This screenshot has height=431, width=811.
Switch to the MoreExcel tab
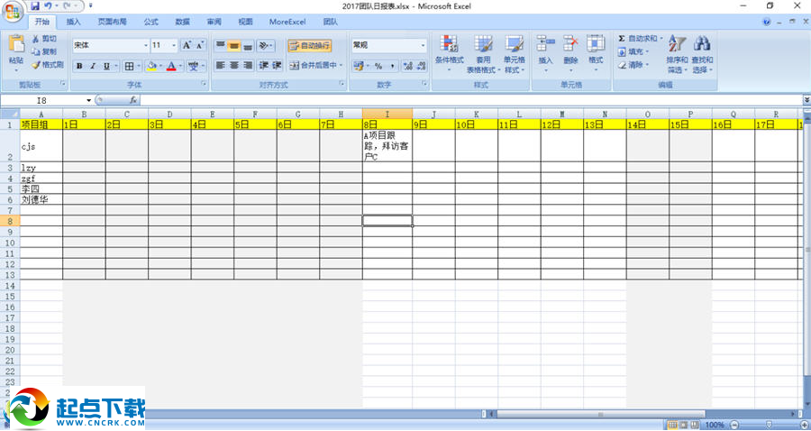(287, 22)
